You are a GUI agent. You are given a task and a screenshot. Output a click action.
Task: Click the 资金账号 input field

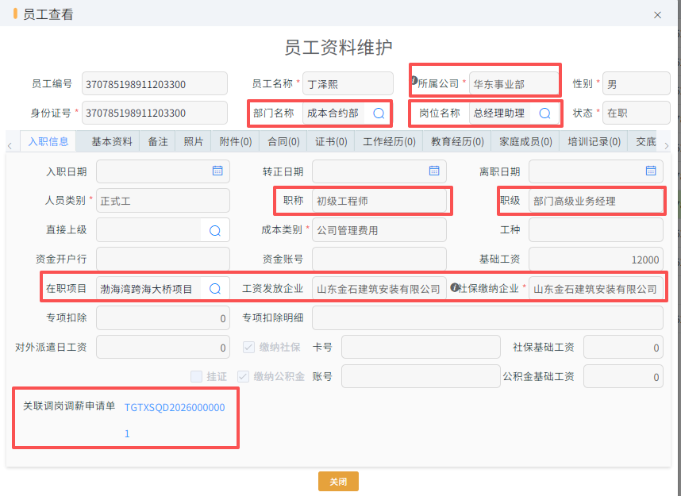click(x=379, y=260)
